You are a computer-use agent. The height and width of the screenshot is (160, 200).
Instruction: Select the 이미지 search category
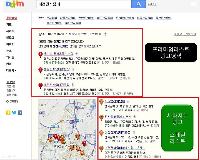pyautogui.click(x=10, y=44)
